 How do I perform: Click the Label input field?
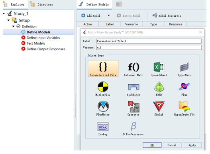pyautogui.click(x=149, y=41)
